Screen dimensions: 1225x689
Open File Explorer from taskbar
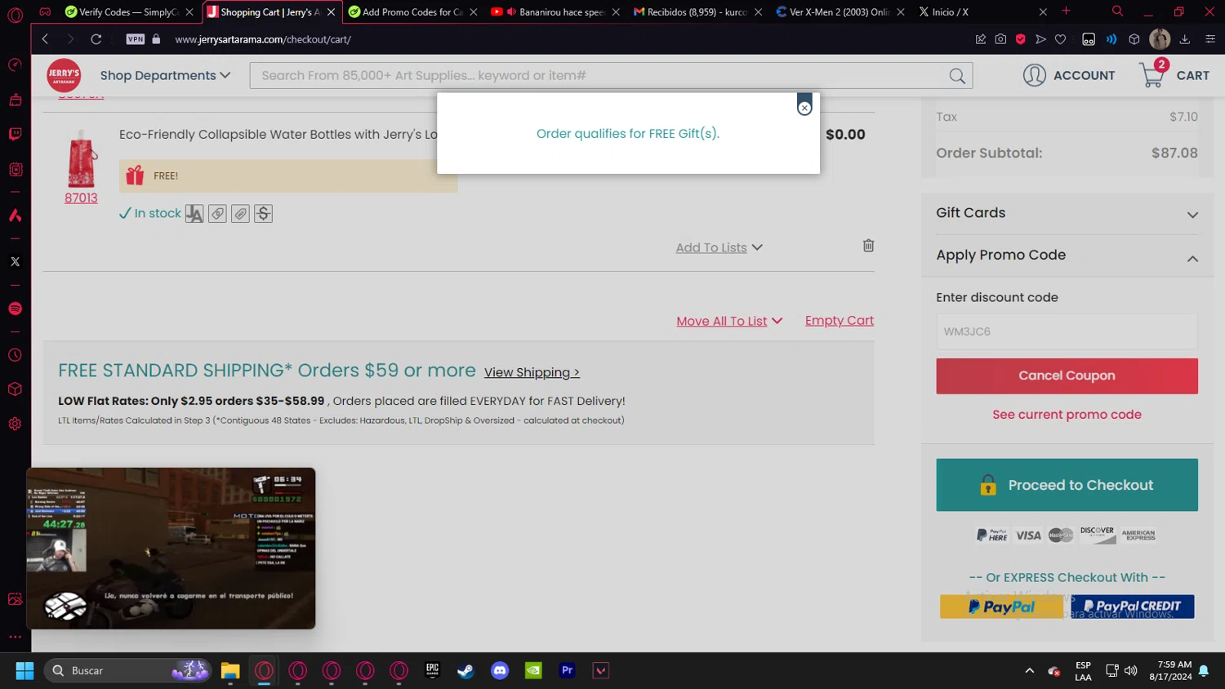pyautogui.click(x=230, y=671)
